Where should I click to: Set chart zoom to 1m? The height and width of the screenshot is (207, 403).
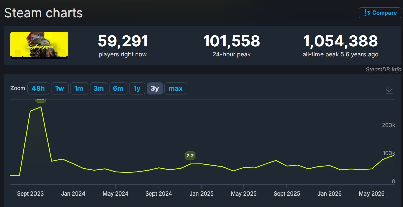click(x=79, y=89)
